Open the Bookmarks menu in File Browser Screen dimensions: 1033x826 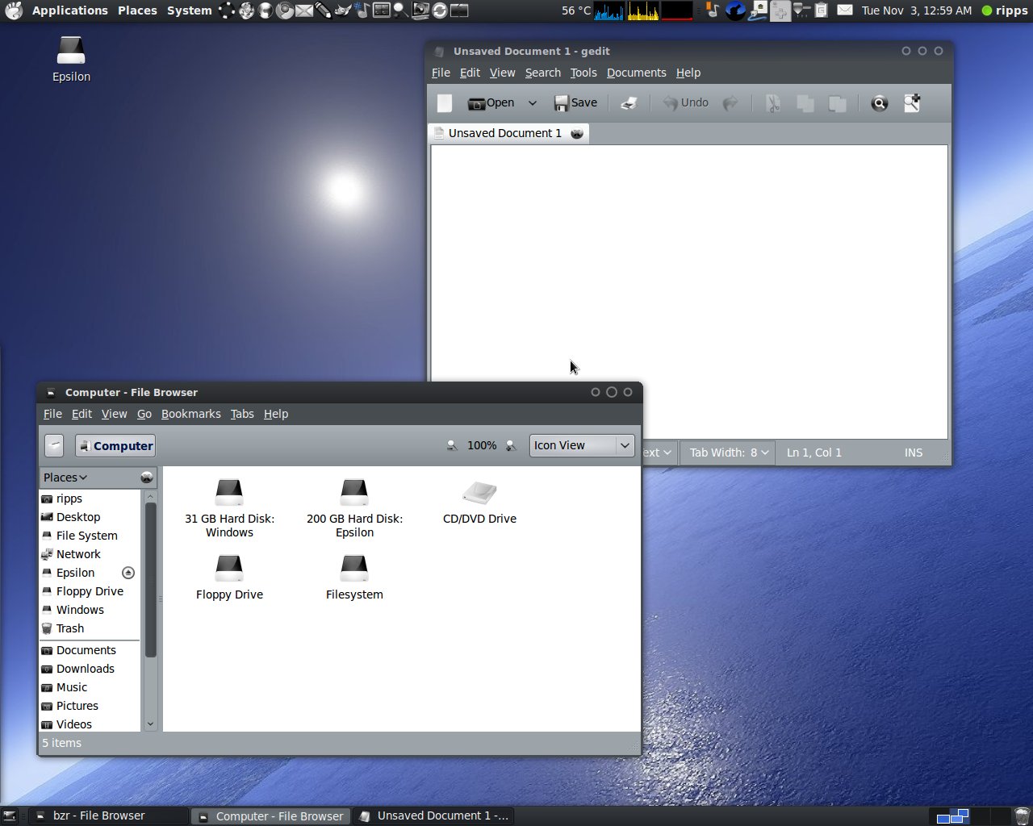(190, 414)
